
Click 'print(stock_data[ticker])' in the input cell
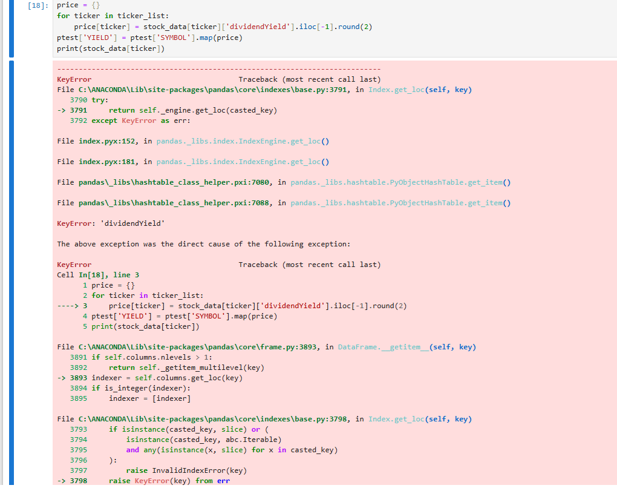111,48
